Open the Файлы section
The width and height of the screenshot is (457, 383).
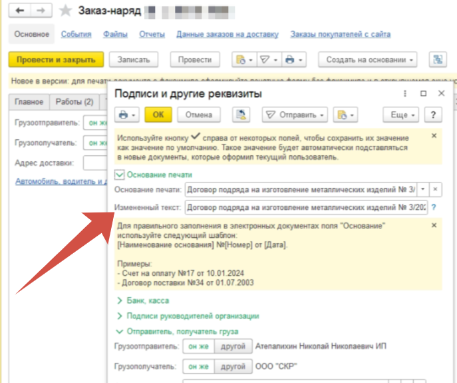click(115, 34)
